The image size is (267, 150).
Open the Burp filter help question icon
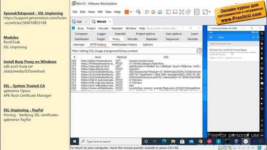199,50
